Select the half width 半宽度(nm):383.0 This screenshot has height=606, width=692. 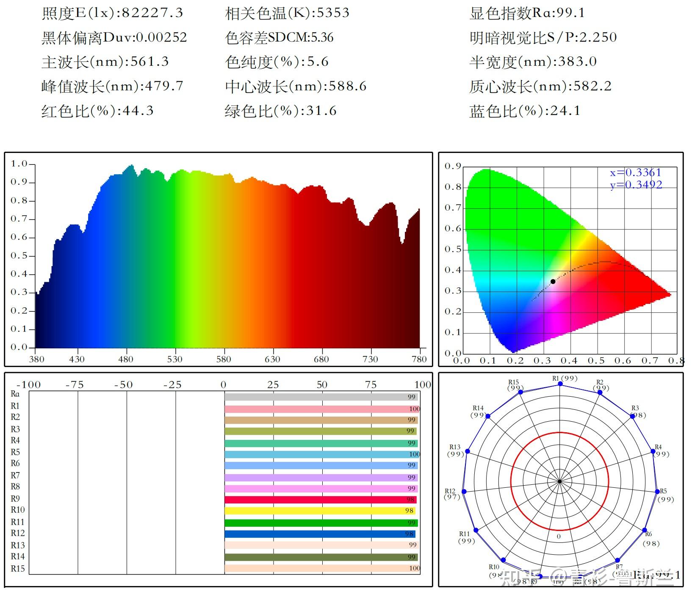(533, 62)
